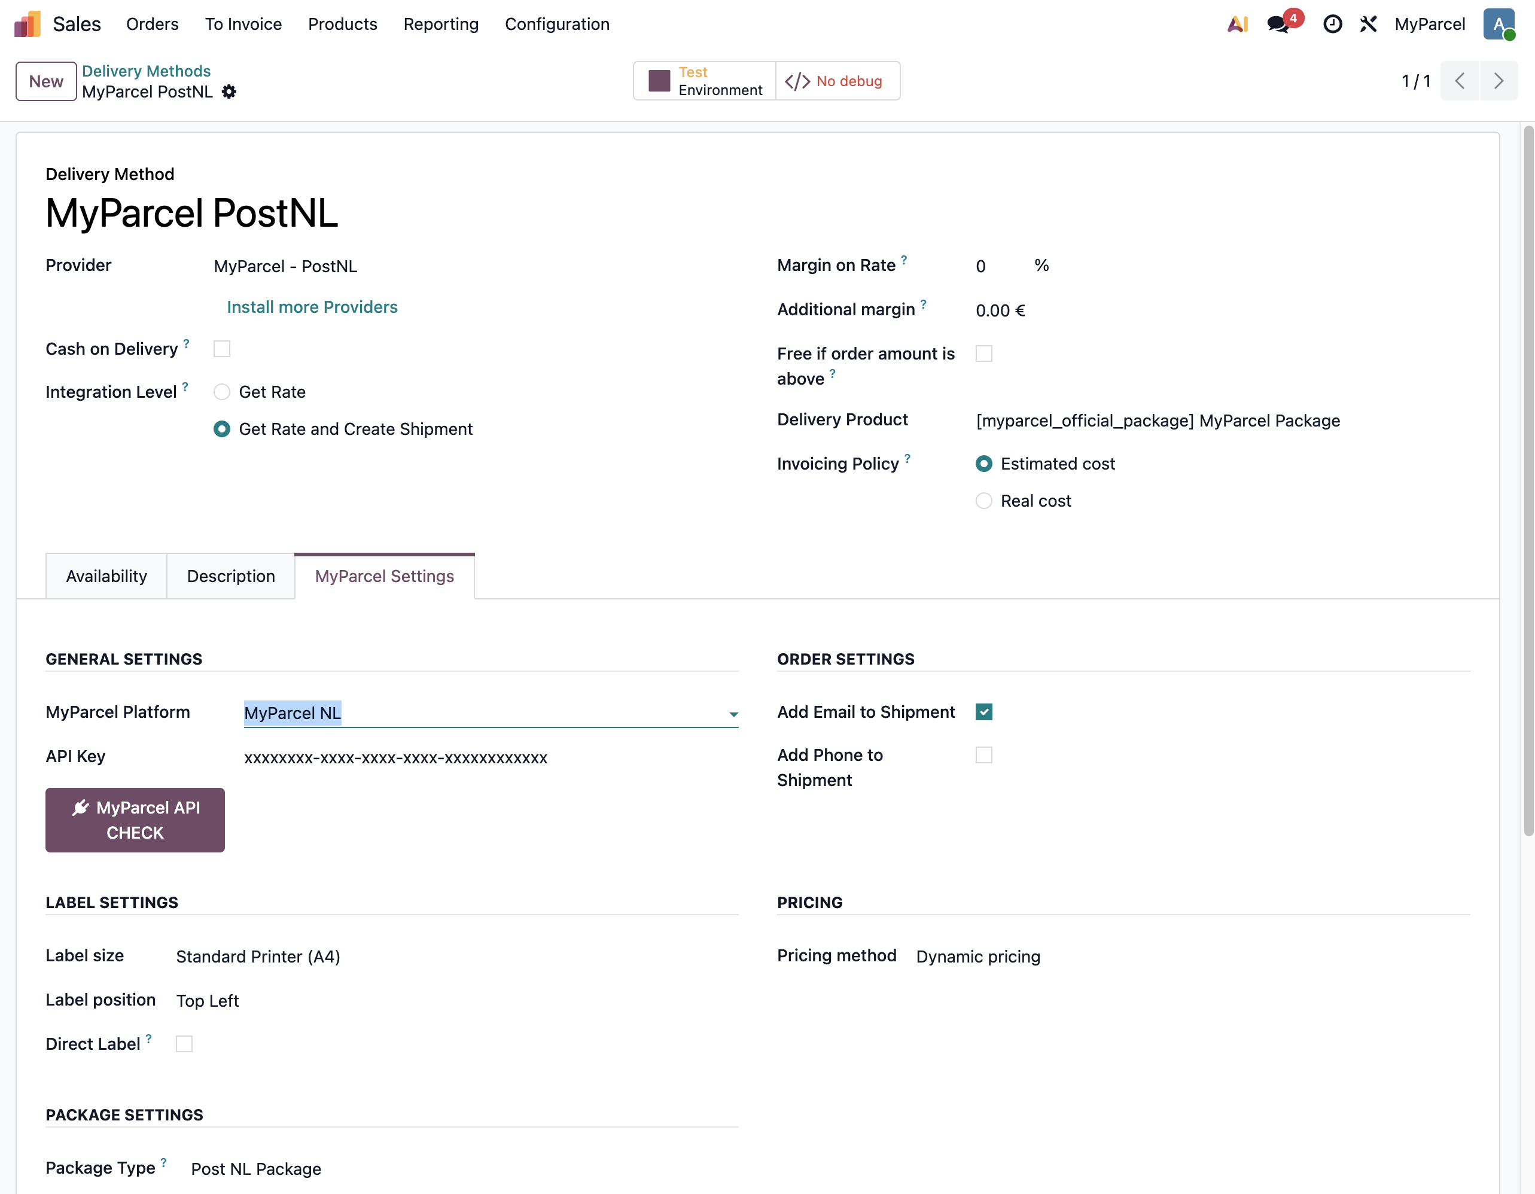Select Real cost invoicing policy
The height and width of the screenshot is (1194, 1535).
984,501
